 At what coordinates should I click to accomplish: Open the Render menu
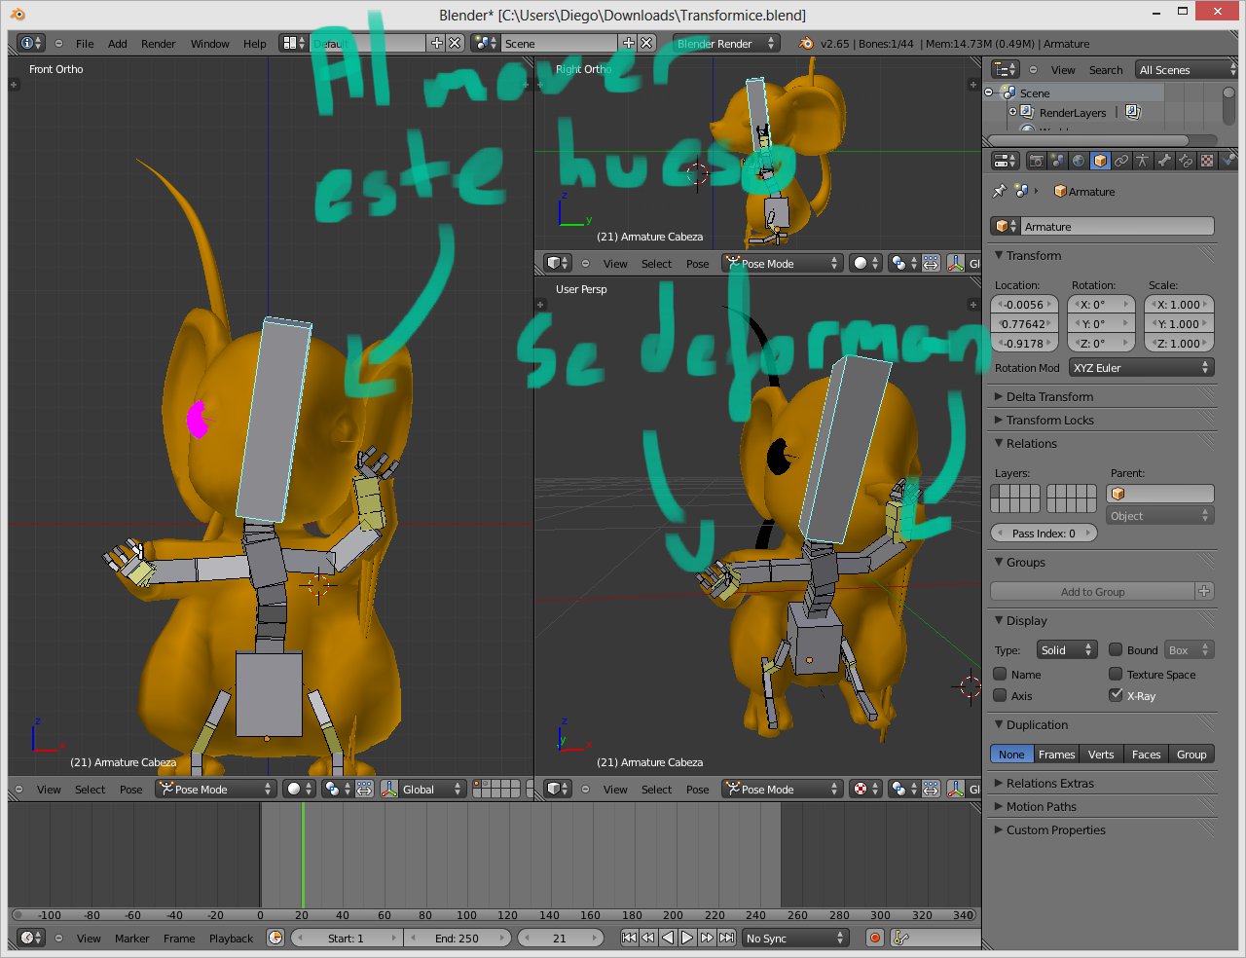(x=158, y=43)
